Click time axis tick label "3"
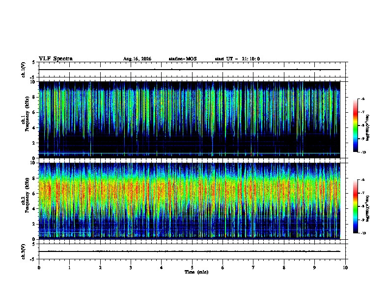 131,268
